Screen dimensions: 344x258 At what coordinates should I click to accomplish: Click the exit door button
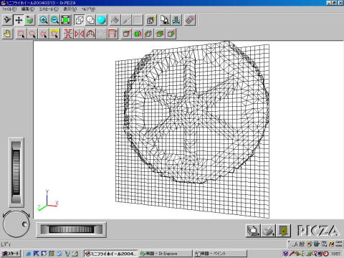point(283,231)
